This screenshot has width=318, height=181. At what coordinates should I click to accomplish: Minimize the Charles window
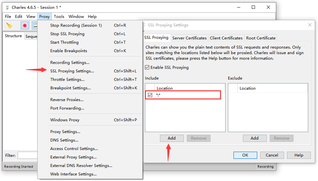[239, 7]
